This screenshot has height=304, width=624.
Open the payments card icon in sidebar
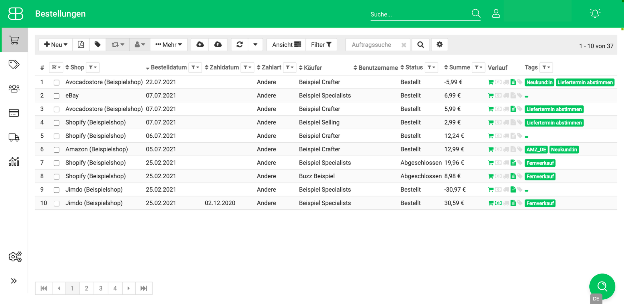click(x=14, y=113)
